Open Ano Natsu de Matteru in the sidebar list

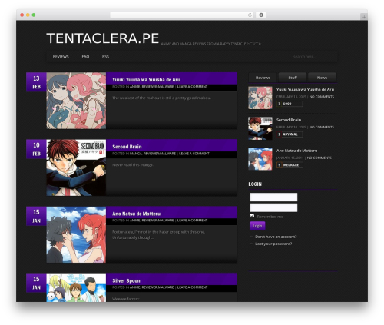coord(296,151)
